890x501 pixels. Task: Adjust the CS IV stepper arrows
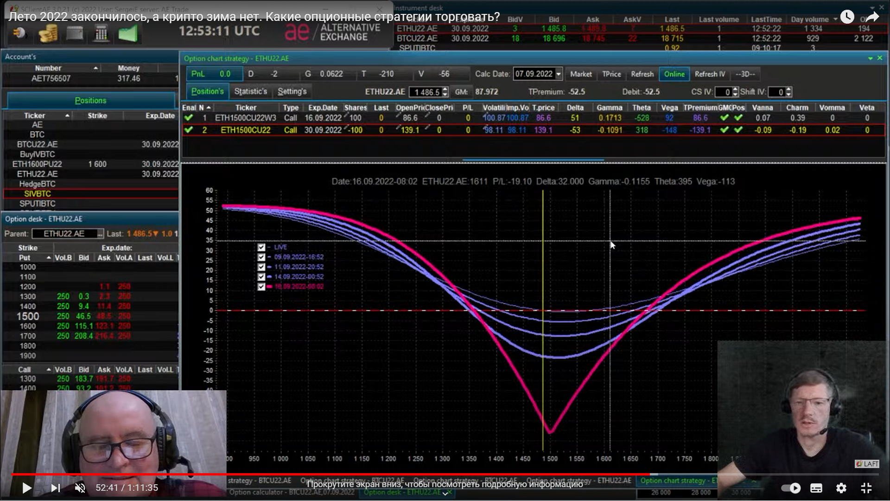coord(735,92)
